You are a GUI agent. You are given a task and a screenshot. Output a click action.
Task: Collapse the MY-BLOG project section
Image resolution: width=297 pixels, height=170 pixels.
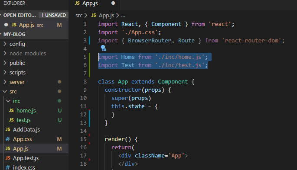point(1,34)
